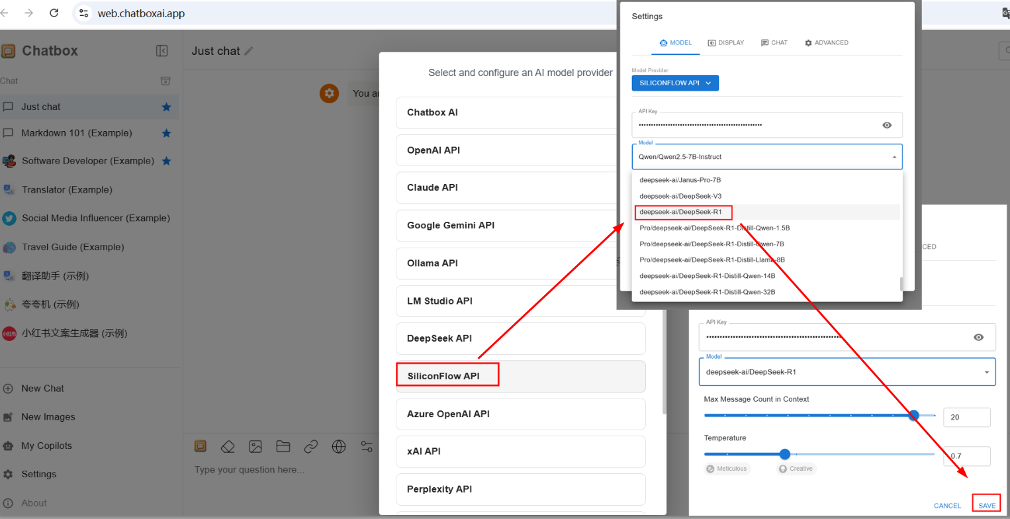Choose DeepSeek-R1-Distill-Qwen-32B option
The height and width of the screenshot is (519, 1010).
767,291
